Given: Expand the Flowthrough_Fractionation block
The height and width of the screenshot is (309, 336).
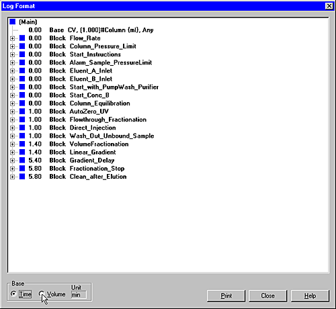Looking at the screenshot, I should coord(13,120).
